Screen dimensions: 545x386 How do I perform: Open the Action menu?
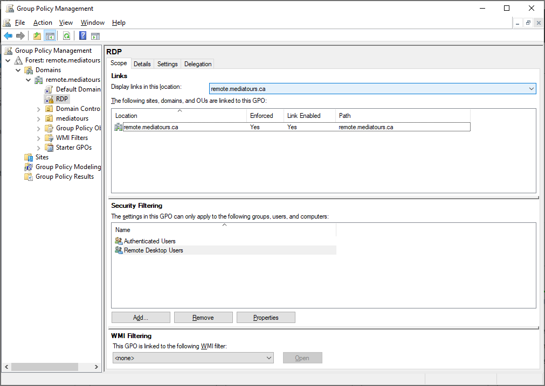(x=43, y=23)
